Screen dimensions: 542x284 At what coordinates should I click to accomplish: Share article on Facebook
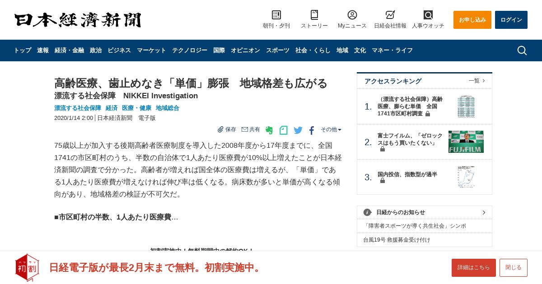[x=312, y=130]
